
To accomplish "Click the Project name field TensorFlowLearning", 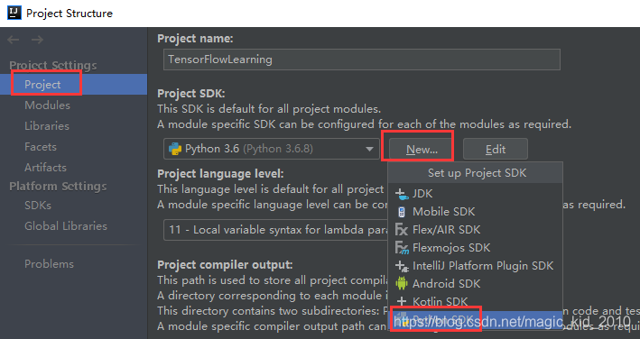I will point(362,60).
